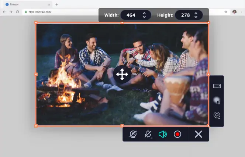Open the browser profile avatar
This screenshot has height=157, width=245.
point(234,12)
